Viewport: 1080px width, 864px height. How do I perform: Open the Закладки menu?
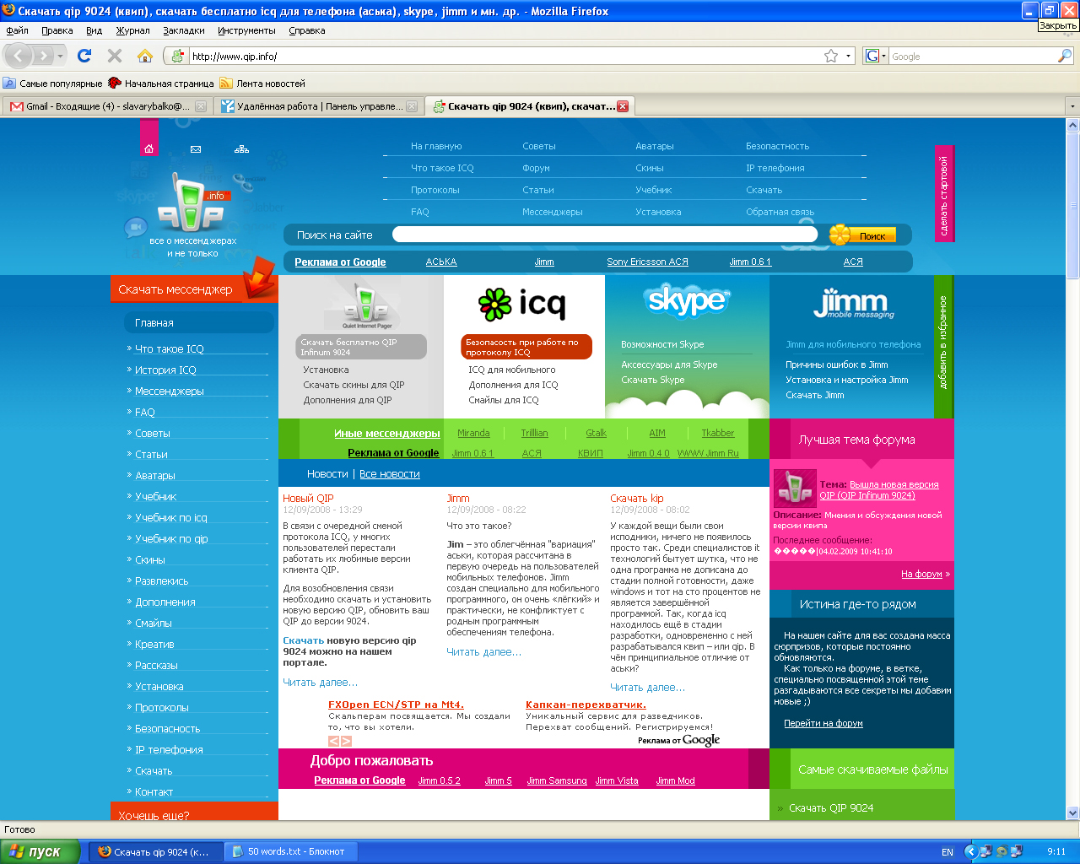(x=184, y=30)
